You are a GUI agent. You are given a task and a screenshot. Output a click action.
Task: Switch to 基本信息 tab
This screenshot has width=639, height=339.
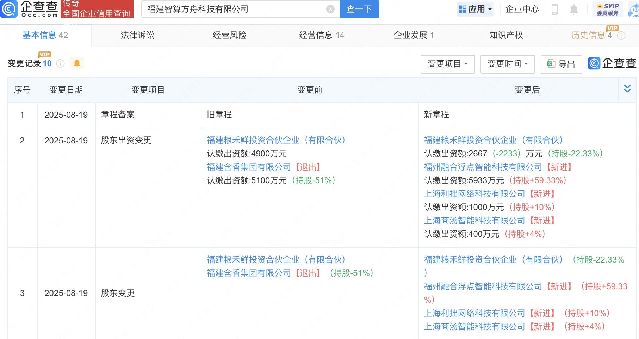[45, 35]
